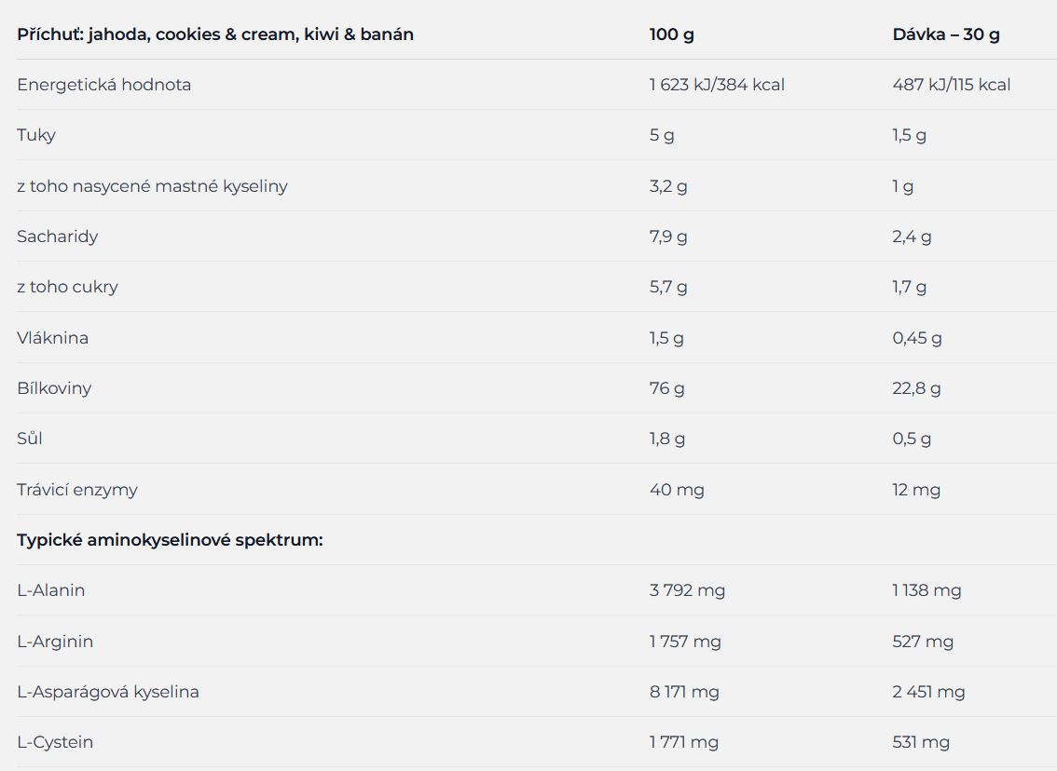Viewport: 1057px width, 771px height.
Task: Click the L-Cystein row label
Action: 55,742
